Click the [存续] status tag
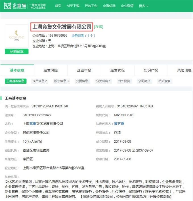193x201 pixels. tap(98, 27)
